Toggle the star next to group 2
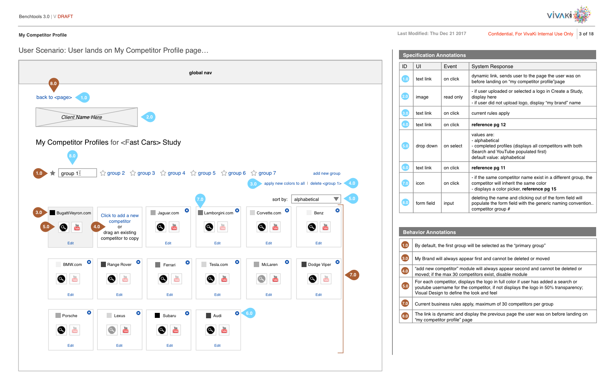 pyautogui.click(x=103, y=173)
